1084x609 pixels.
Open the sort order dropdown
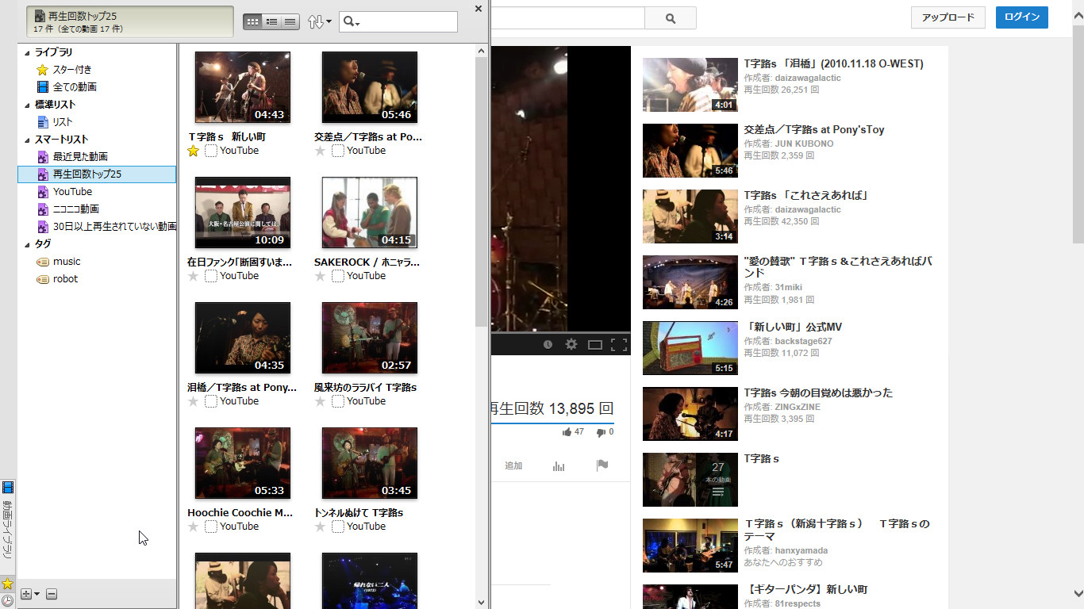[x=319, y=22]
